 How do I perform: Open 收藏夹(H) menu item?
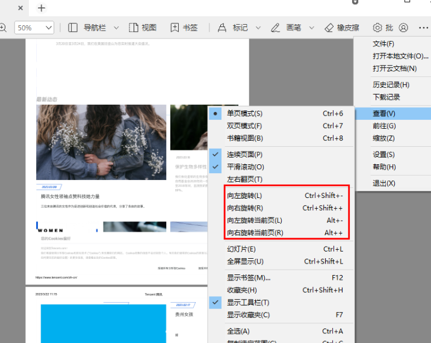click(x=281, y=290)
